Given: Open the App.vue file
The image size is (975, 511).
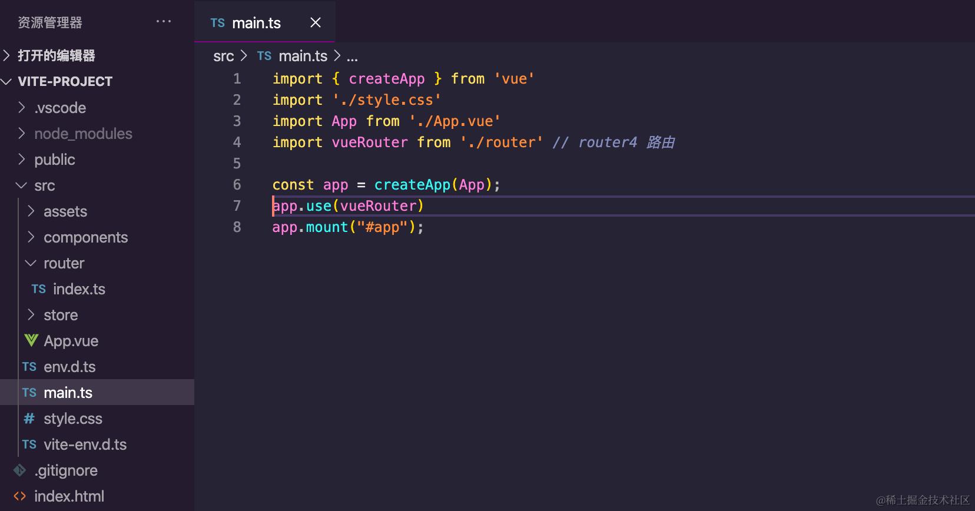Looking at the screenshot, I should [71, 341].
